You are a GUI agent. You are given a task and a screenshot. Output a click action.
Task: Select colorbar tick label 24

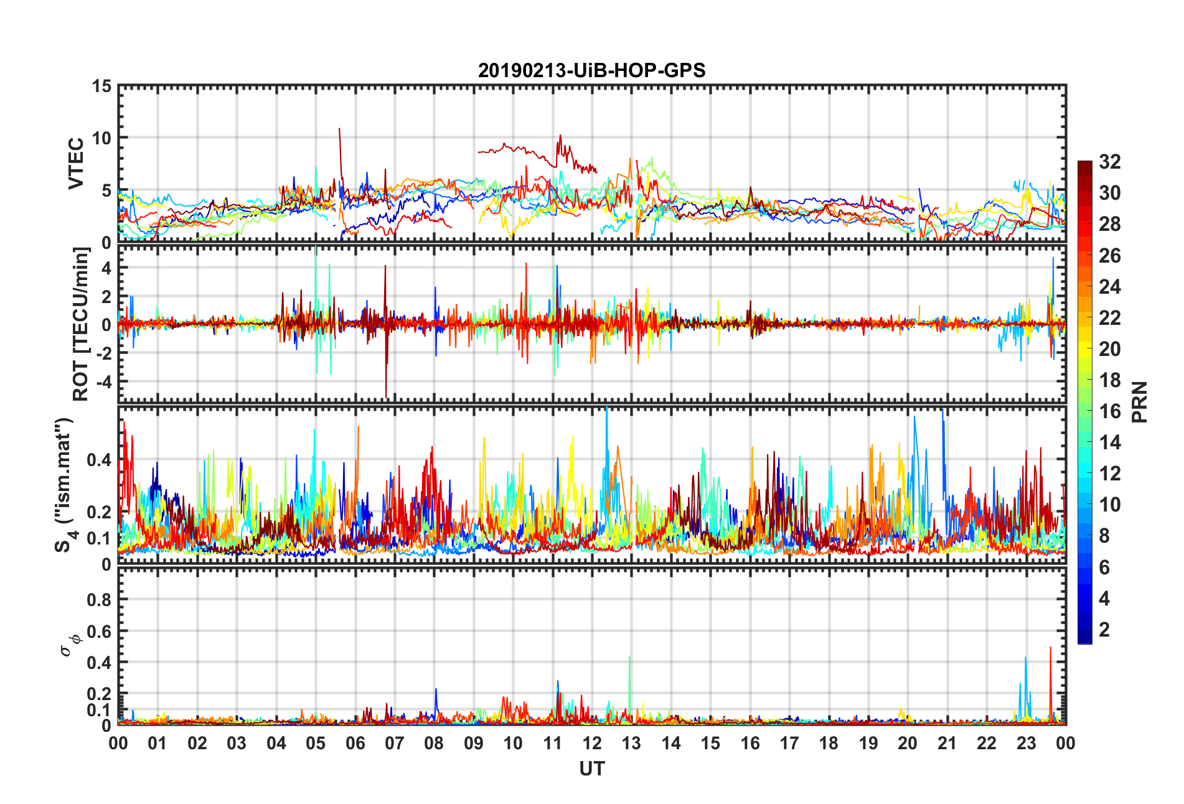[1109, 286]
